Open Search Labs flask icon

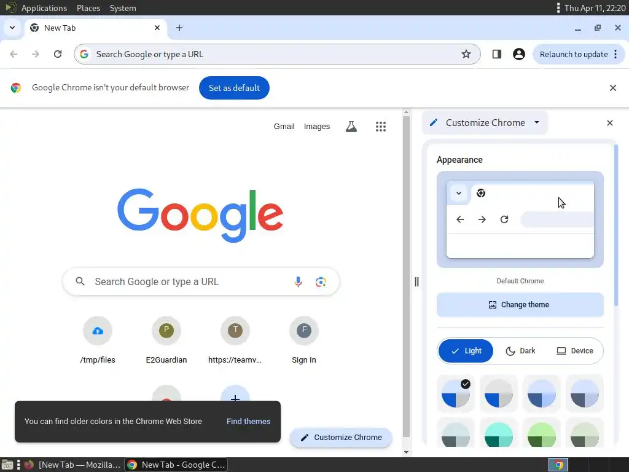pyautogui.click(x=351, y=127)
